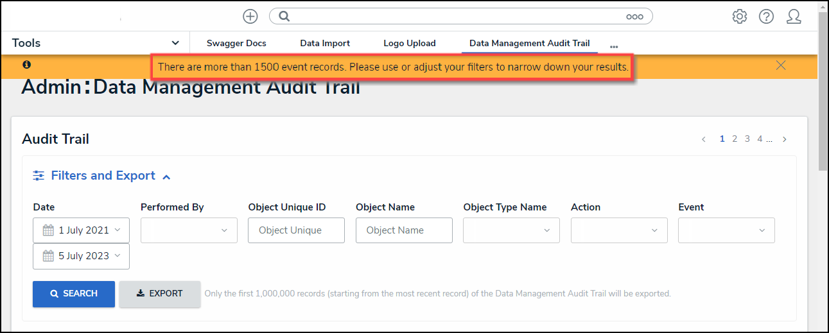Open the user profile icon
829x333 pixels.
[794, 17]
